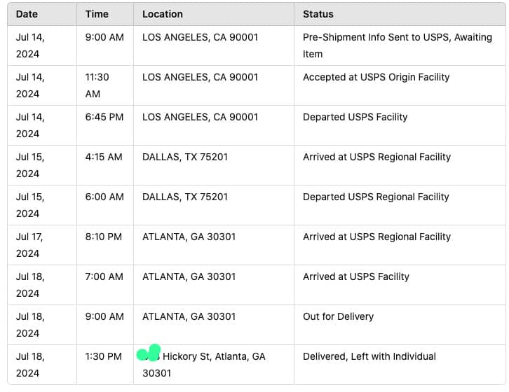
Task: Select the 8:10 PM time entry
Action: (x=103, y=237)
